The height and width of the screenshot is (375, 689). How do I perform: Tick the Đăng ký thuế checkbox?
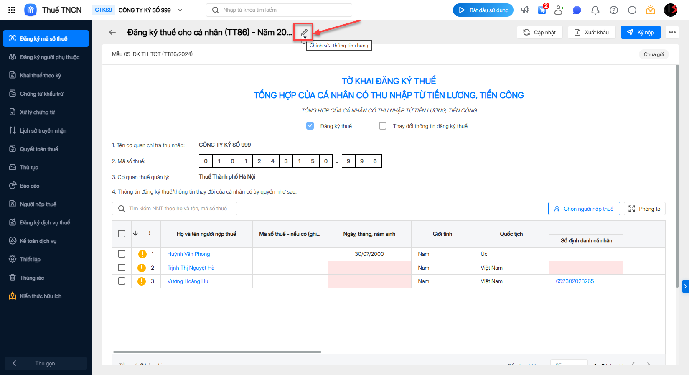(310, 126)
